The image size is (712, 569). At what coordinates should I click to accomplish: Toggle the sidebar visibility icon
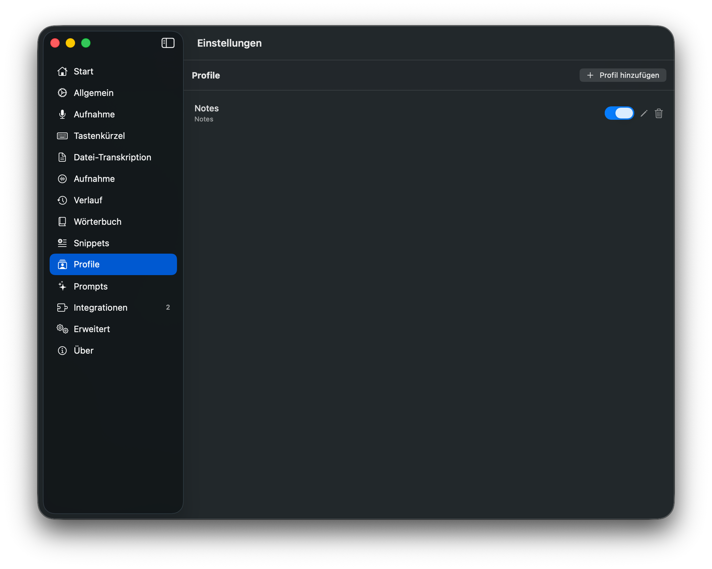point(168,43)
